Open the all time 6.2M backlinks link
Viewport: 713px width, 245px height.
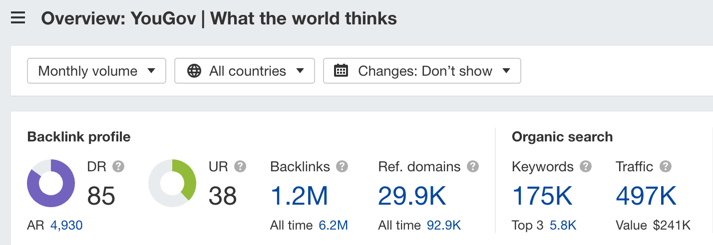[334, 226]
